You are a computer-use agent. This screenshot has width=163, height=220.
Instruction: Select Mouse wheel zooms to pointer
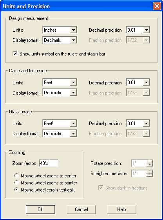16,182
